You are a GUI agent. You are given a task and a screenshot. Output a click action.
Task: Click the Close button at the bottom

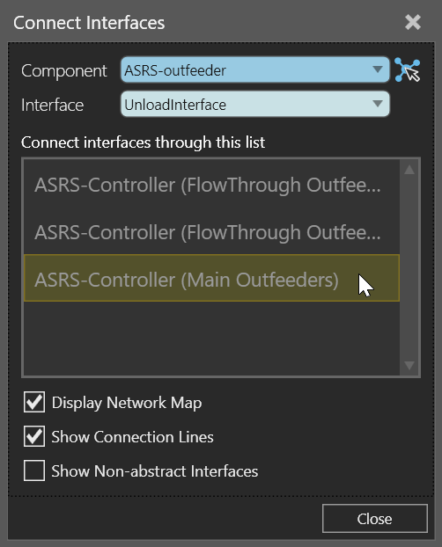coord(374,518)
